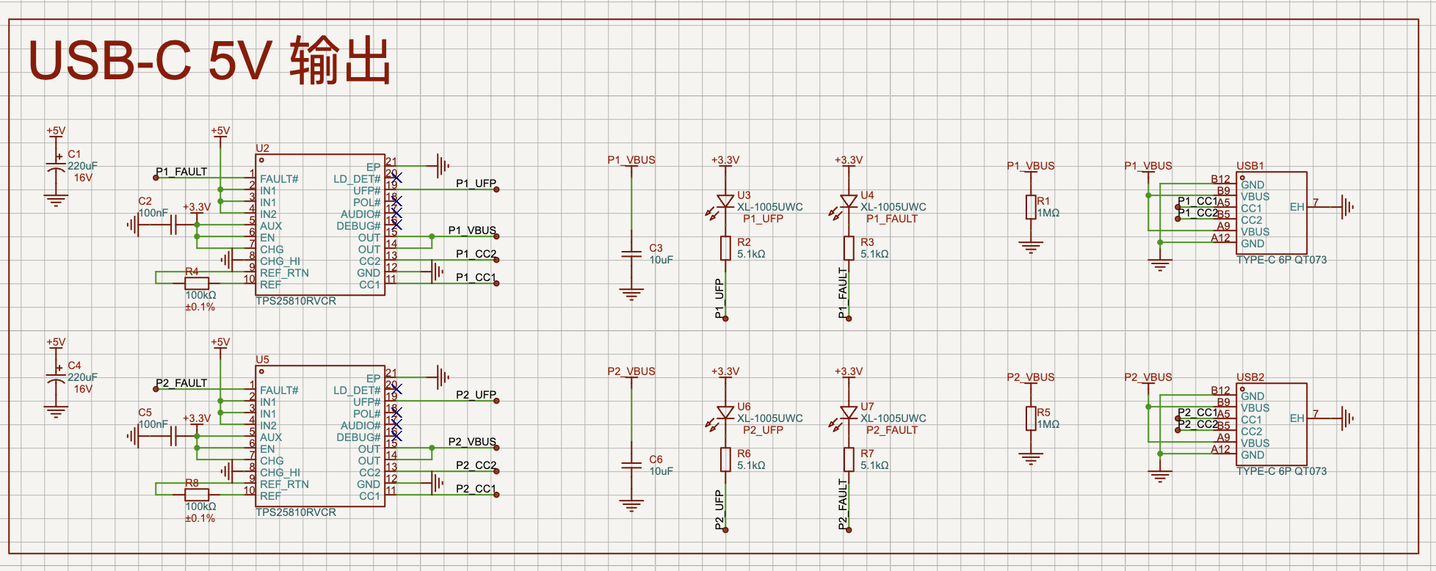Click the ground symbol on USB1 EH pin
The width and height of the screenshot is (1436, 571).
pos(1347,207)
